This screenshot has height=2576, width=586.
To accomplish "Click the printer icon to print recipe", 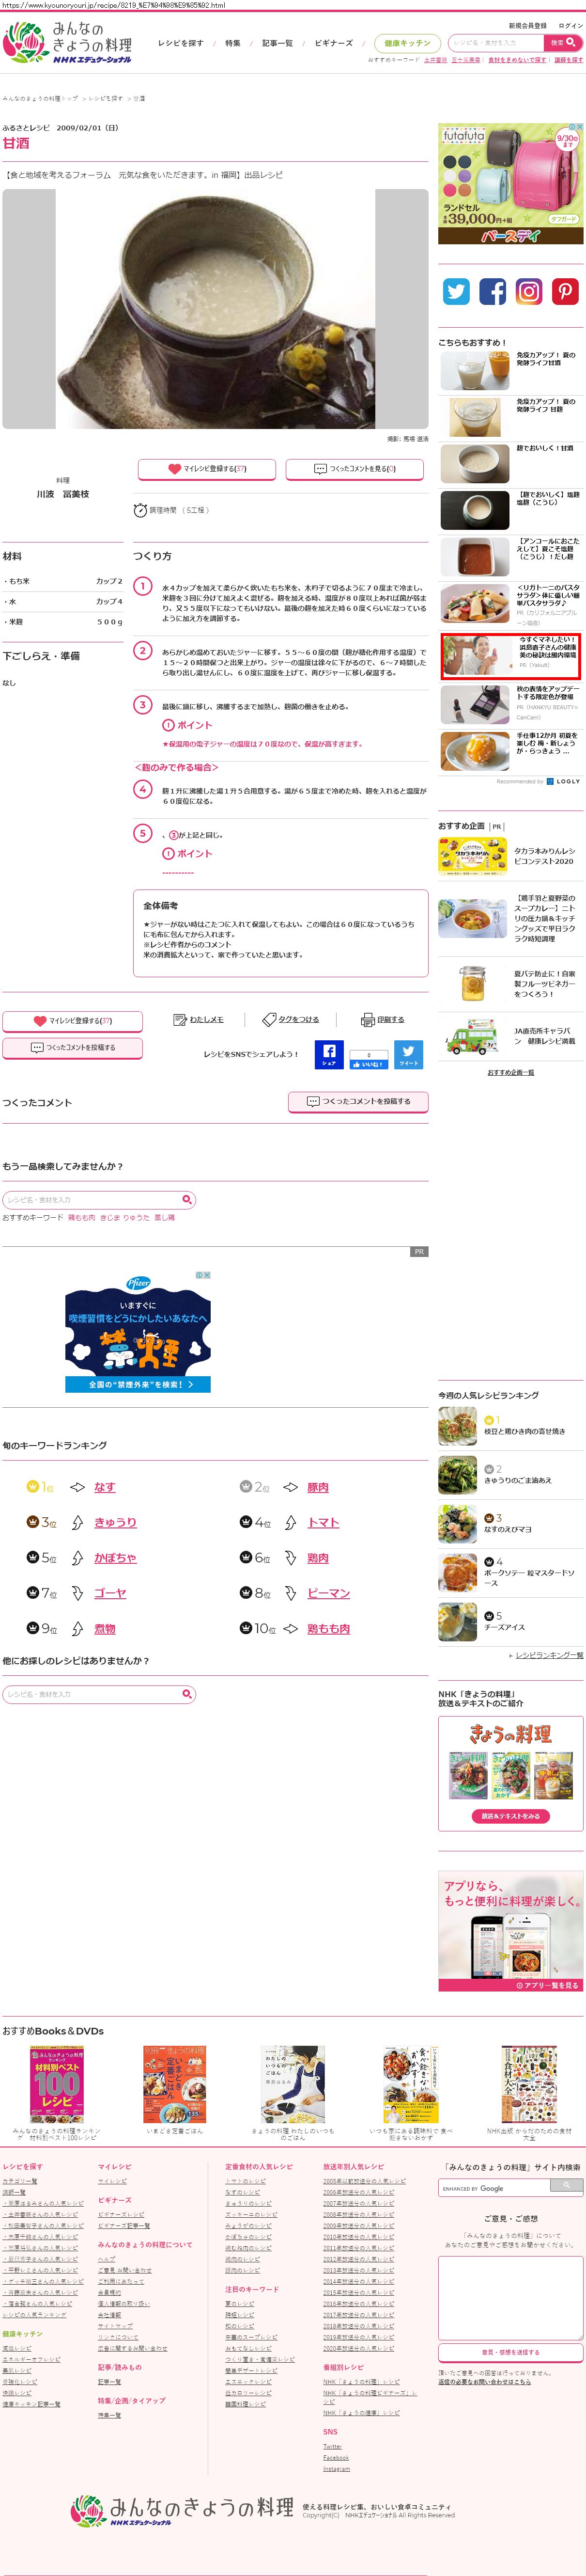I will (368, 1020).
